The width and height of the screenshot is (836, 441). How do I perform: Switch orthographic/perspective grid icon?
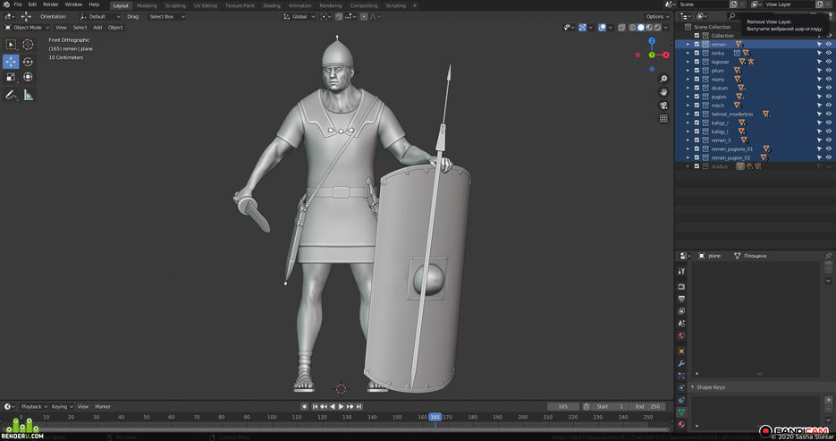point(663,119)
